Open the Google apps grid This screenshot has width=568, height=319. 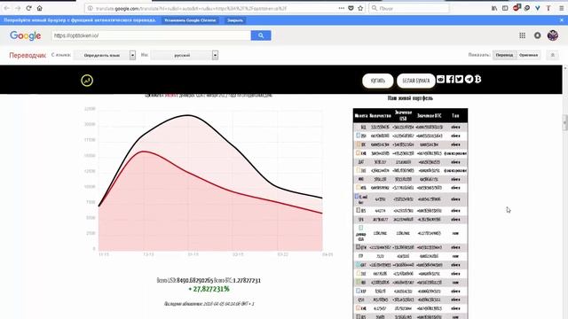click(522, 35)
